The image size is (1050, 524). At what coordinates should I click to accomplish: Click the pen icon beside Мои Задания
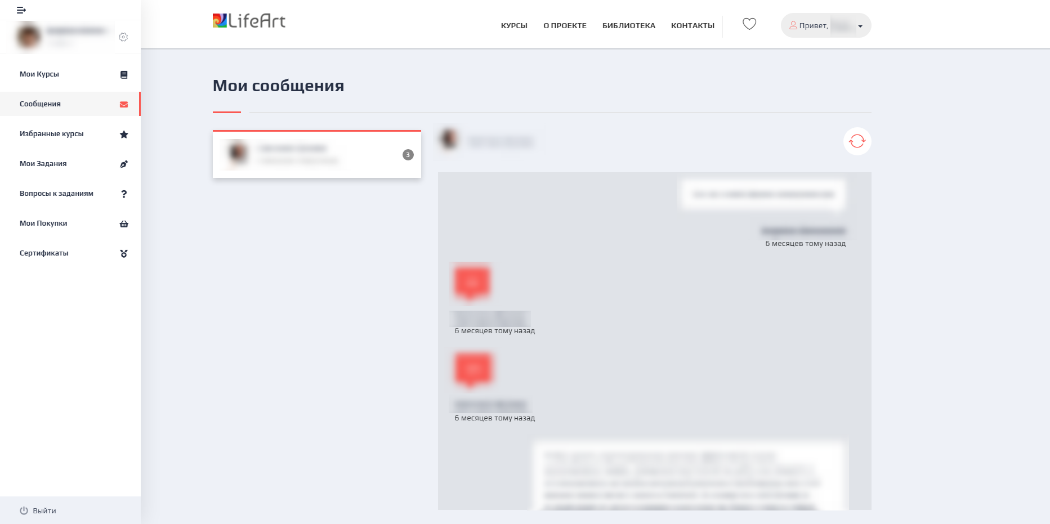click(124, 164)
